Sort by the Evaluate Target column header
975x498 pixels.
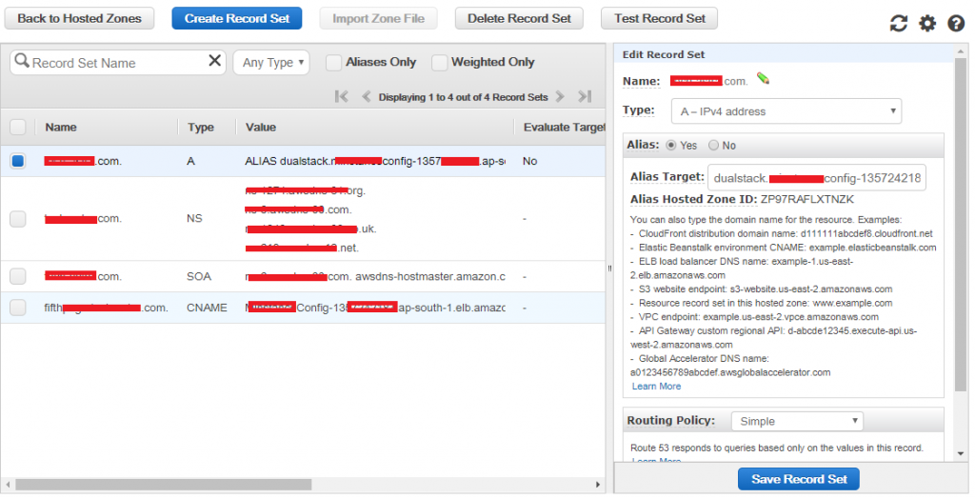click(x=564, y=127)
